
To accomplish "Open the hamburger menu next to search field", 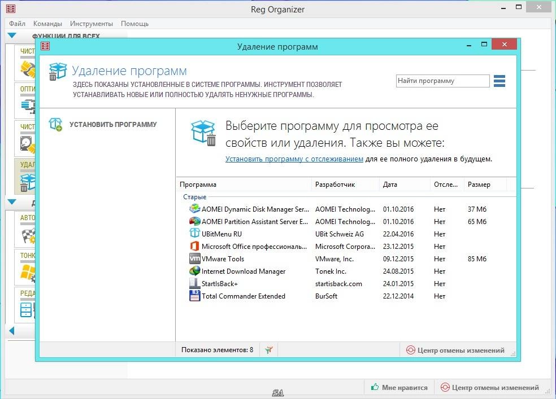I will [499, 81].
